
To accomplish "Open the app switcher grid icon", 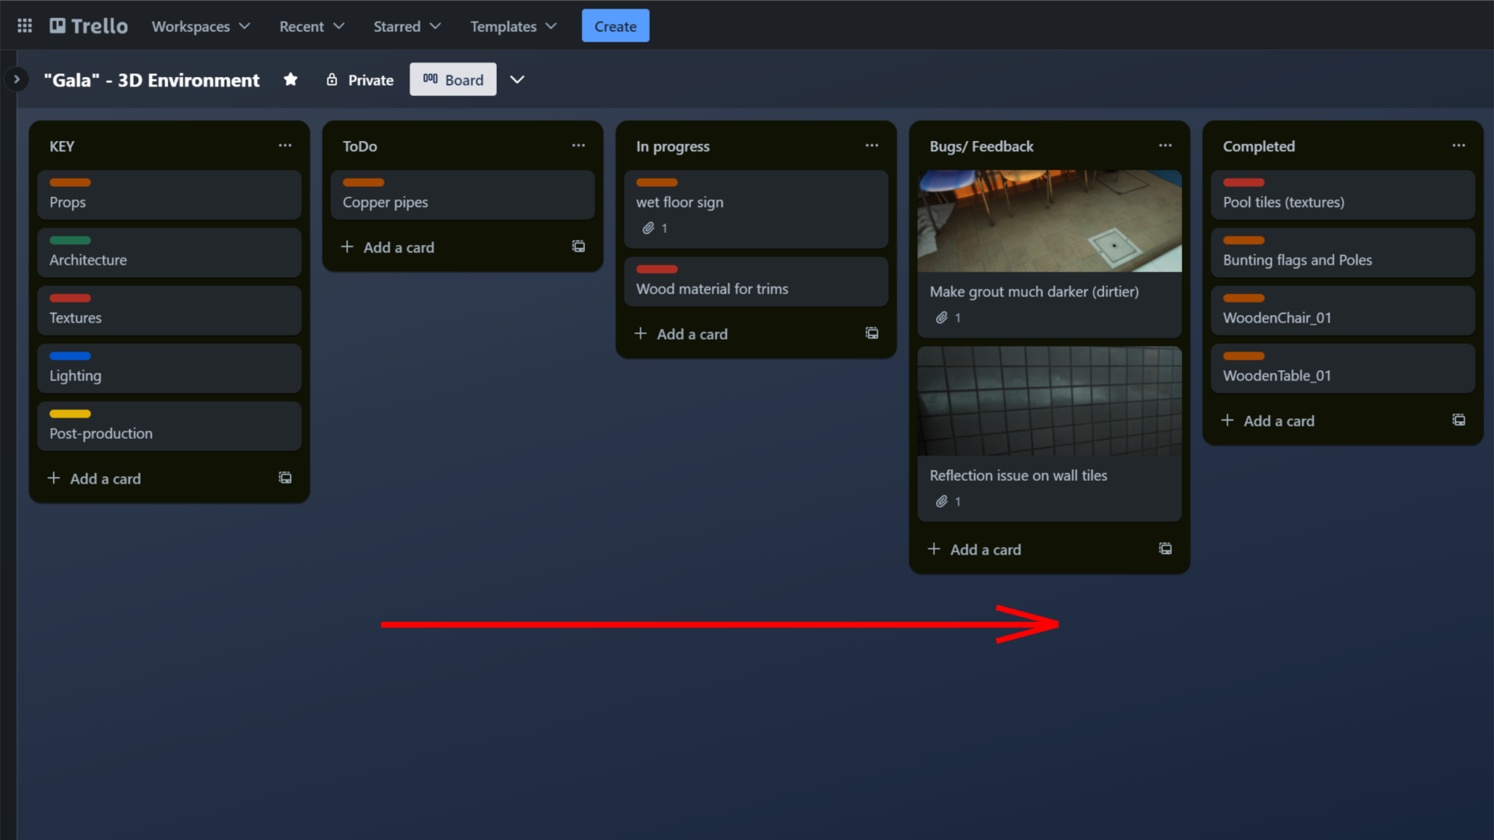I will [25, 26].
